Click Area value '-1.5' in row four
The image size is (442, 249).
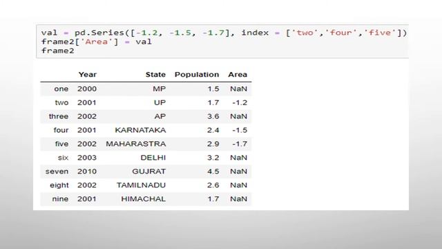tap(240, 130)
